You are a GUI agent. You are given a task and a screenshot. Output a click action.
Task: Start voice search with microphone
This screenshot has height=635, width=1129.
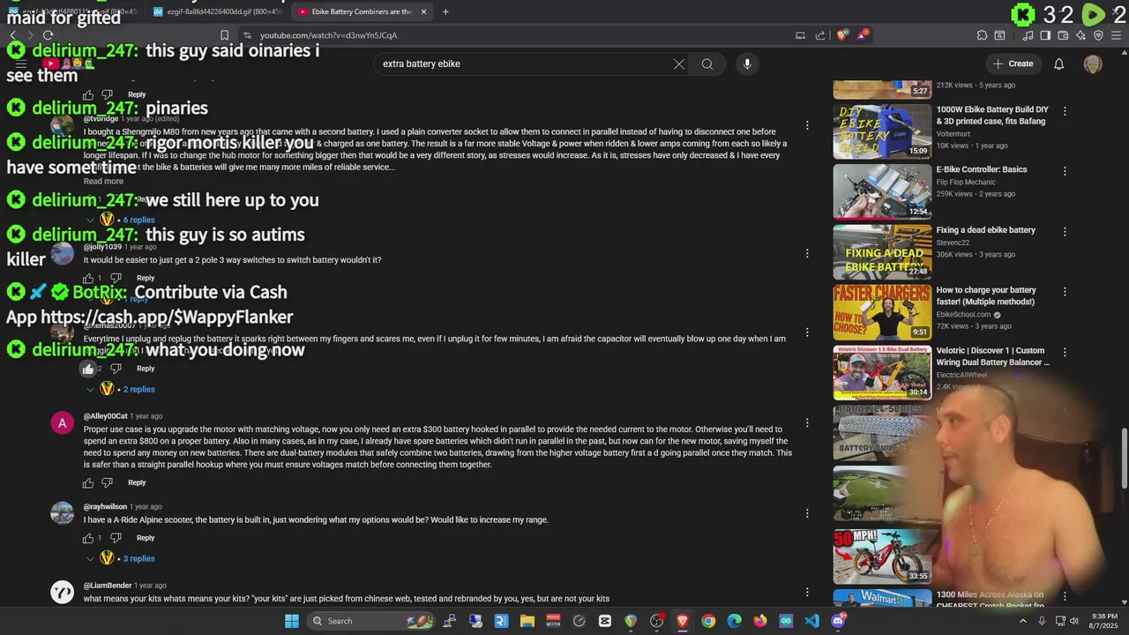point(746,63)
